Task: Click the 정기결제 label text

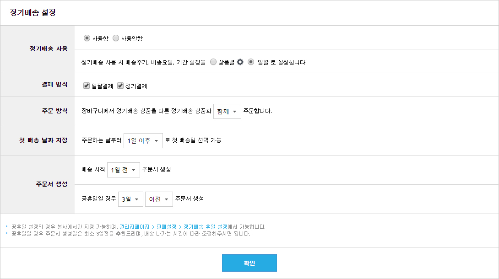Action: [x=136, y=86]
